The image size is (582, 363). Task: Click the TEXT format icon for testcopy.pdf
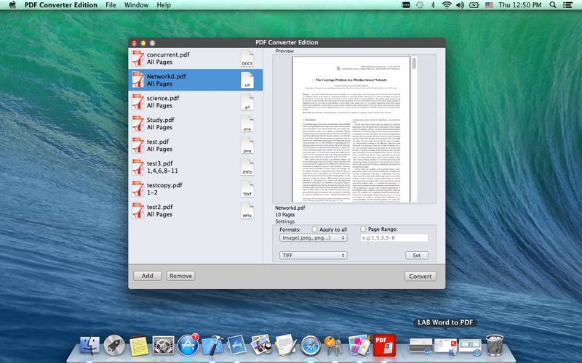click(247, 189)
